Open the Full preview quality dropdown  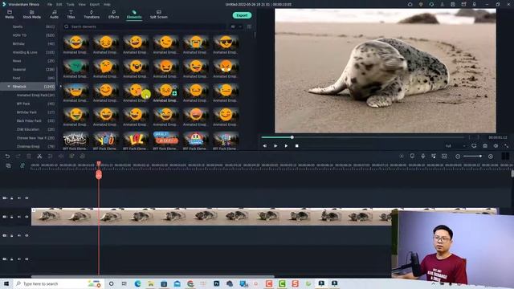coord(455,146)
